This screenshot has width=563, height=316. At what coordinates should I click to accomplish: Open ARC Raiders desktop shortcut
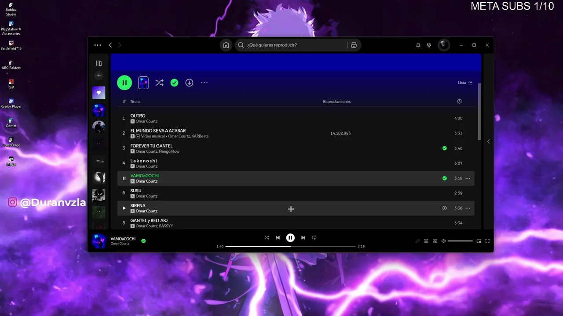11,65
